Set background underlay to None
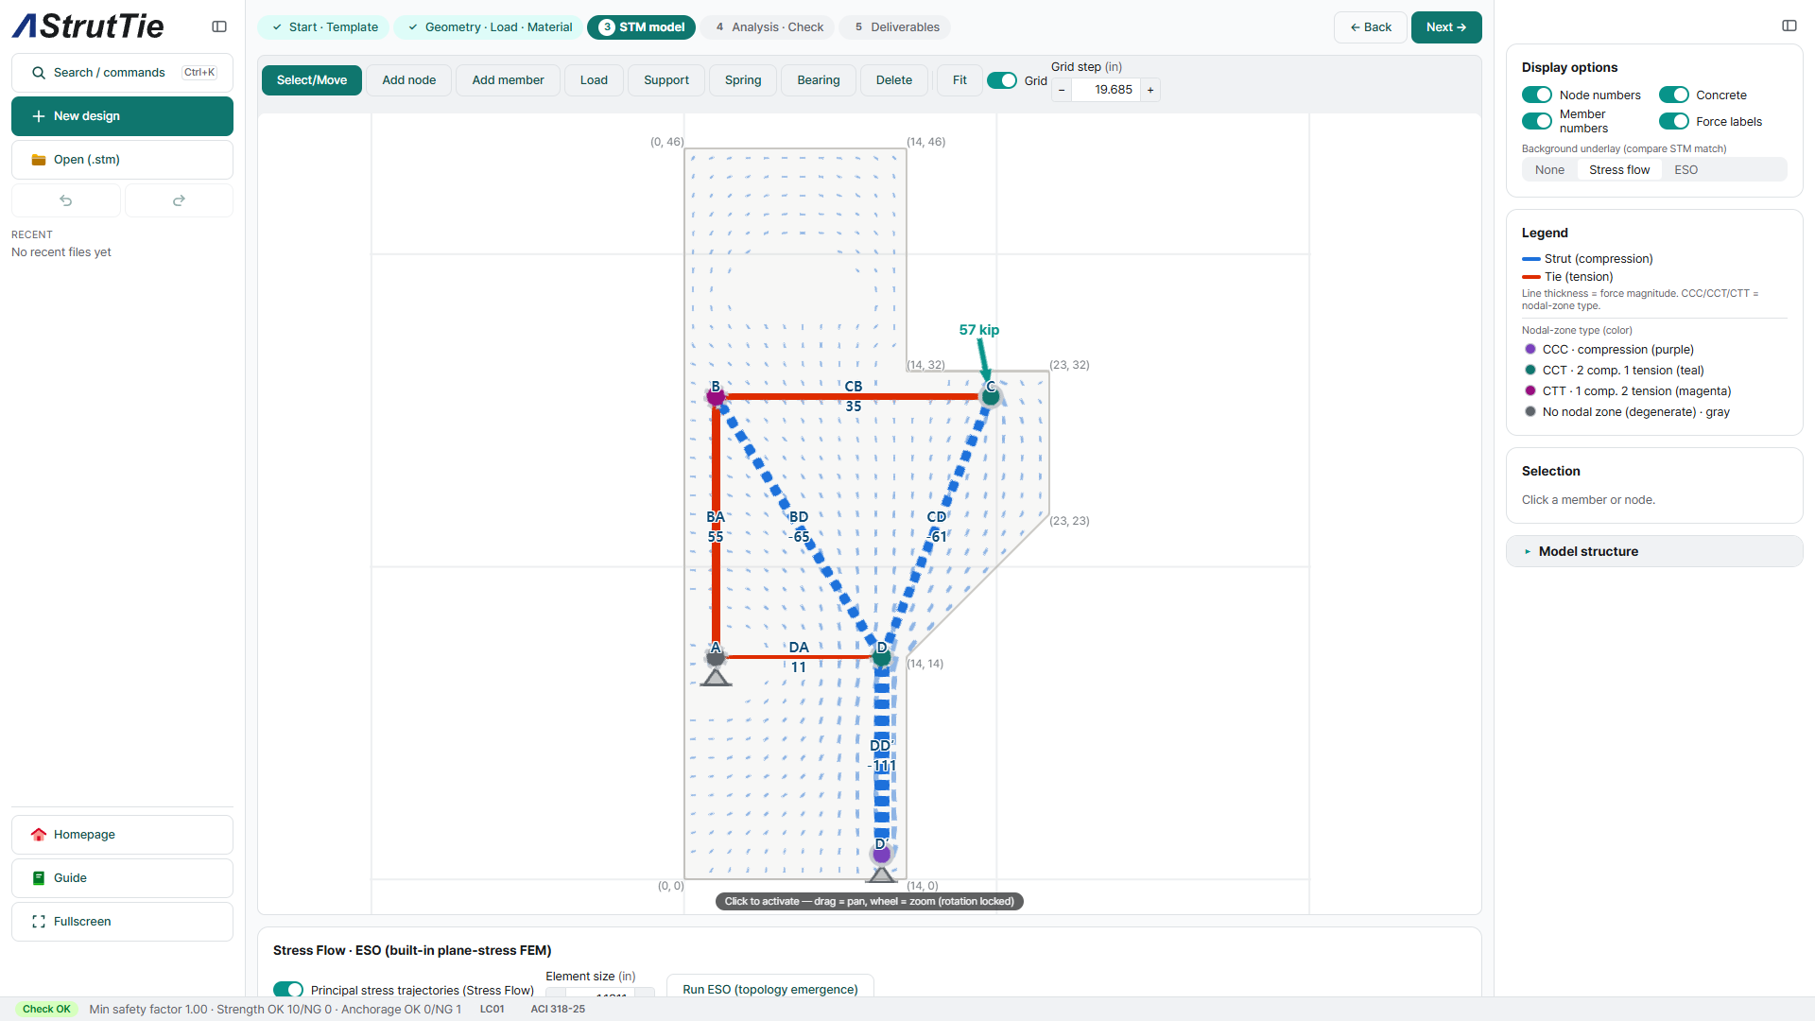Image resolution: width=1815 pixels, height=1021 pixels. coord(1549,170)
